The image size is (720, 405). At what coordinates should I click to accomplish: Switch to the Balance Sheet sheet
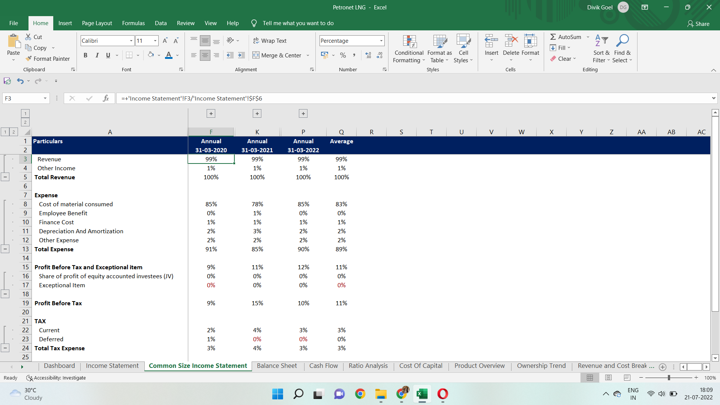[277, 366]
